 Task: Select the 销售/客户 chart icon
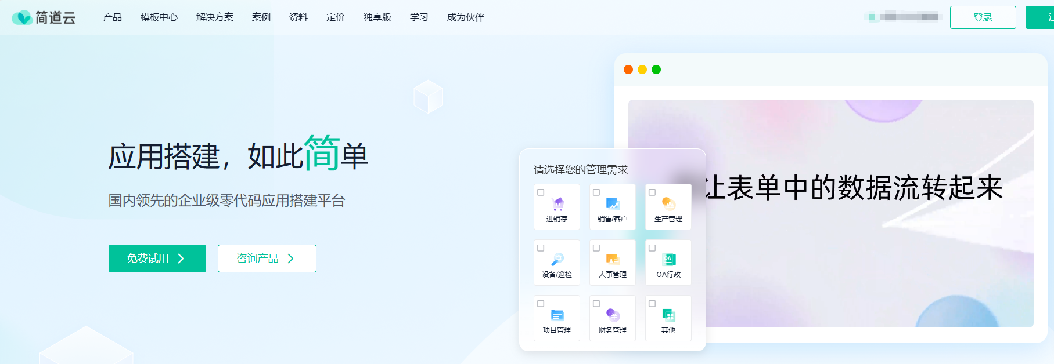pos(613,203)
